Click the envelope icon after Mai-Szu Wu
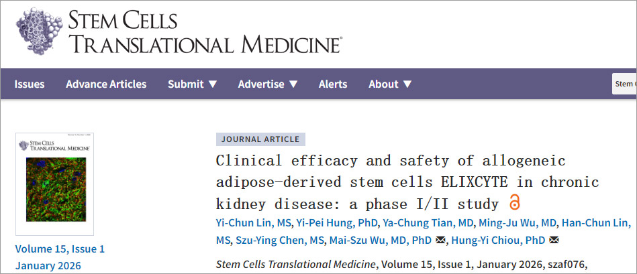This screenshot has height=274, width=637. 440,240
